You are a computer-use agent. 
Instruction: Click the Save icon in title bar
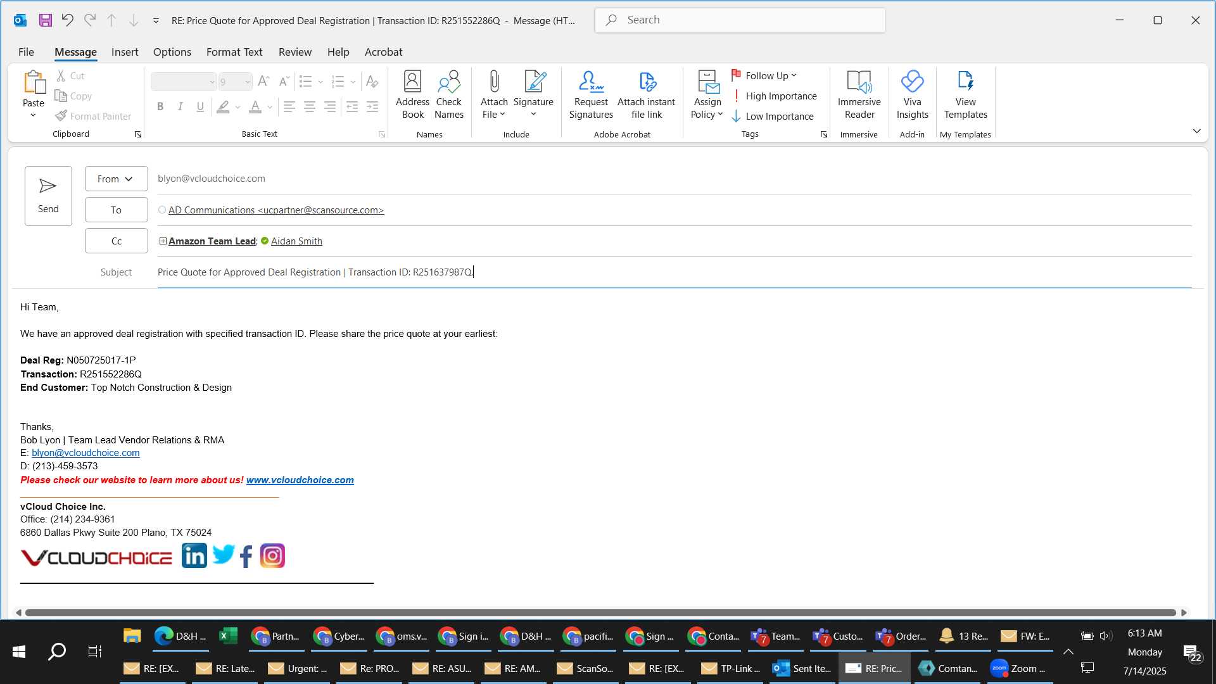45,20
